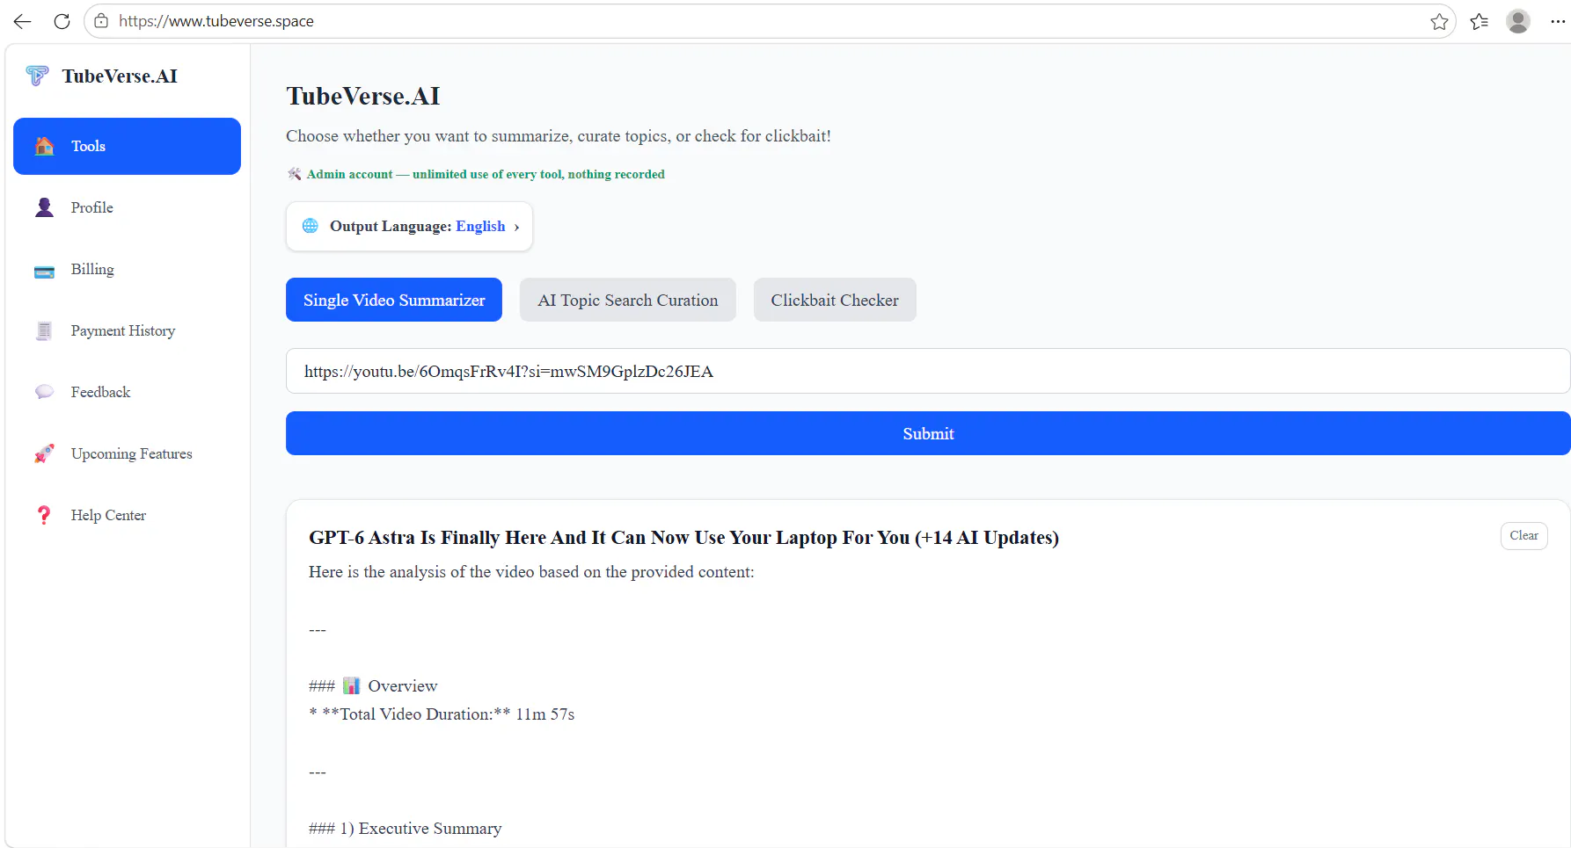Click the rocket icon beside Upcoming Features
Screen dimensions: 1571x848
44,453
